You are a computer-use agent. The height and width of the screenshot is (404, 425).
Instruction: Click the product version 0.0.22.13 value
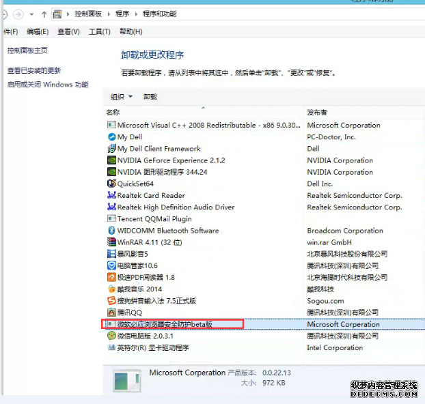pos(277,373)
